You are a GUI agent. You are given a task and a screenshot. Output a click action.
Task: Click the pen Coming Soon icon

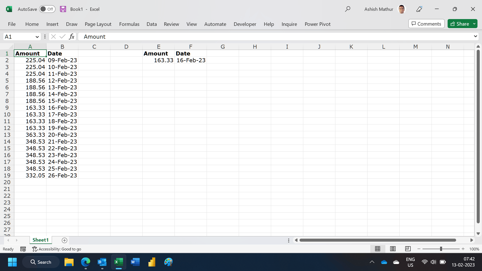(x=419, y=9)
